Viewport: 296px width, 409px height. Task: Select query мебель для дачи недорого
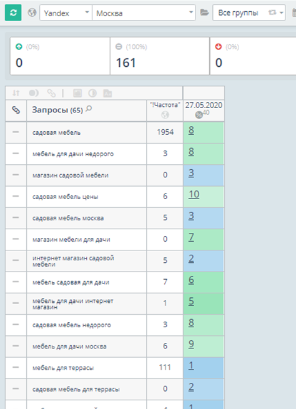coord(73,154)
